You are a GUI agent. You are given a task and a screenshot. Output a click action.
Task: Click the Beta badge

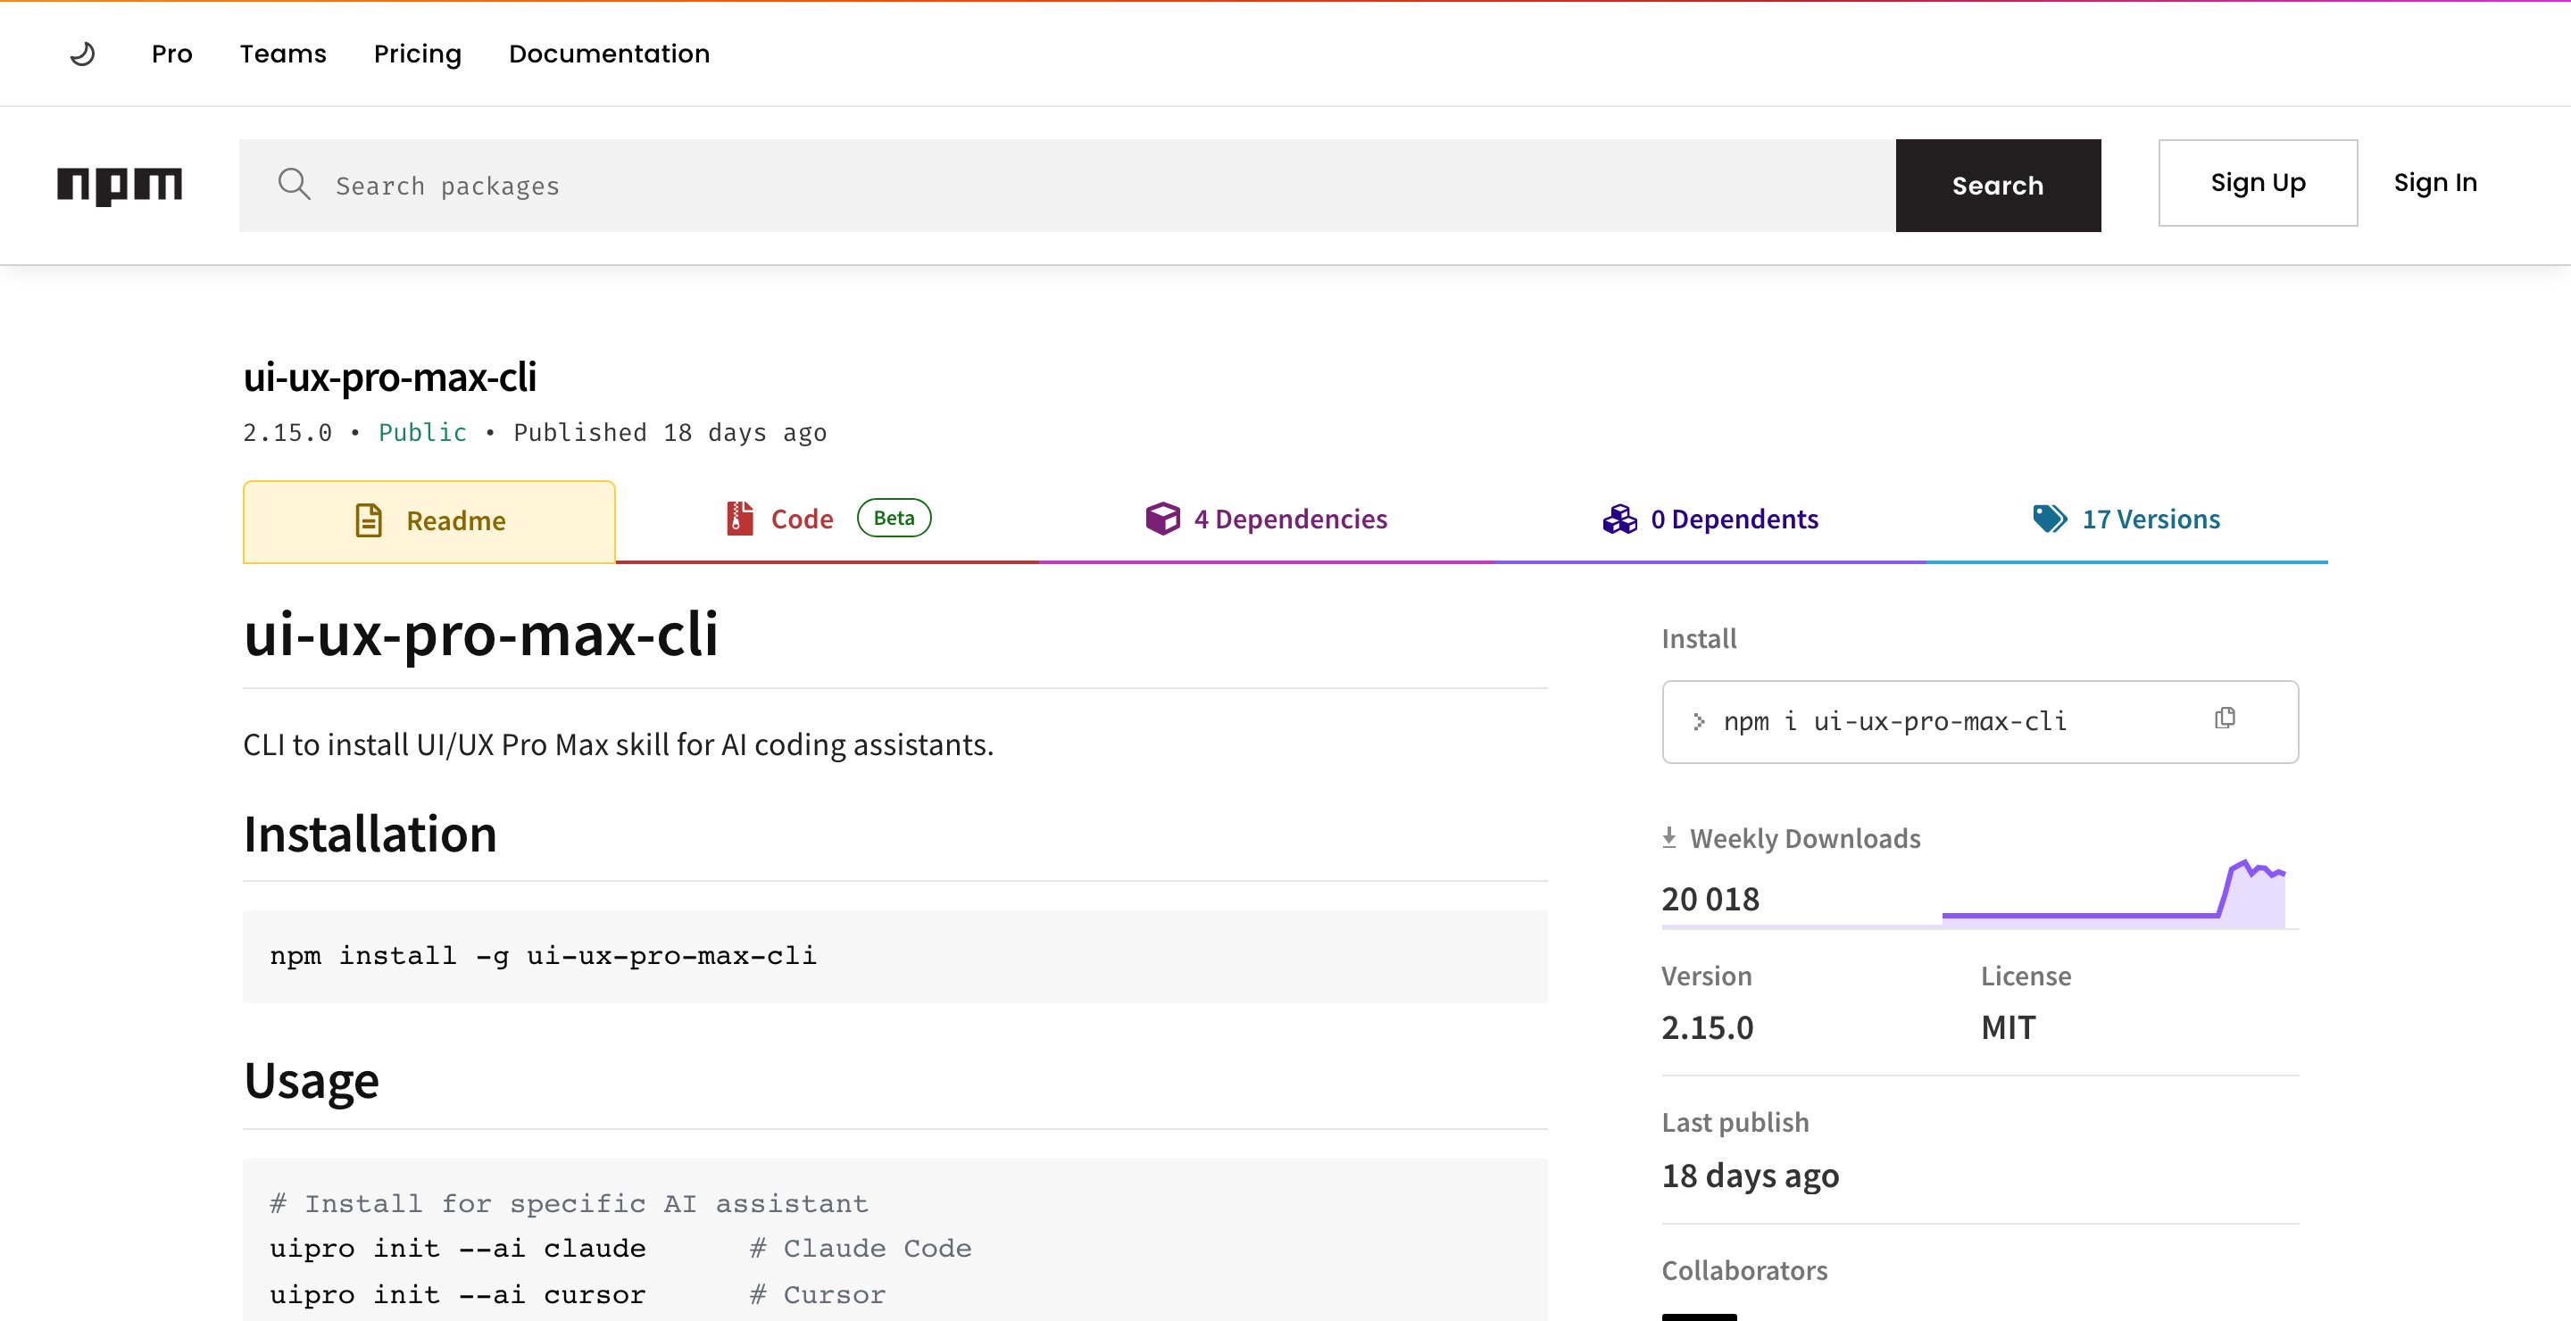(x=894, y=518)
